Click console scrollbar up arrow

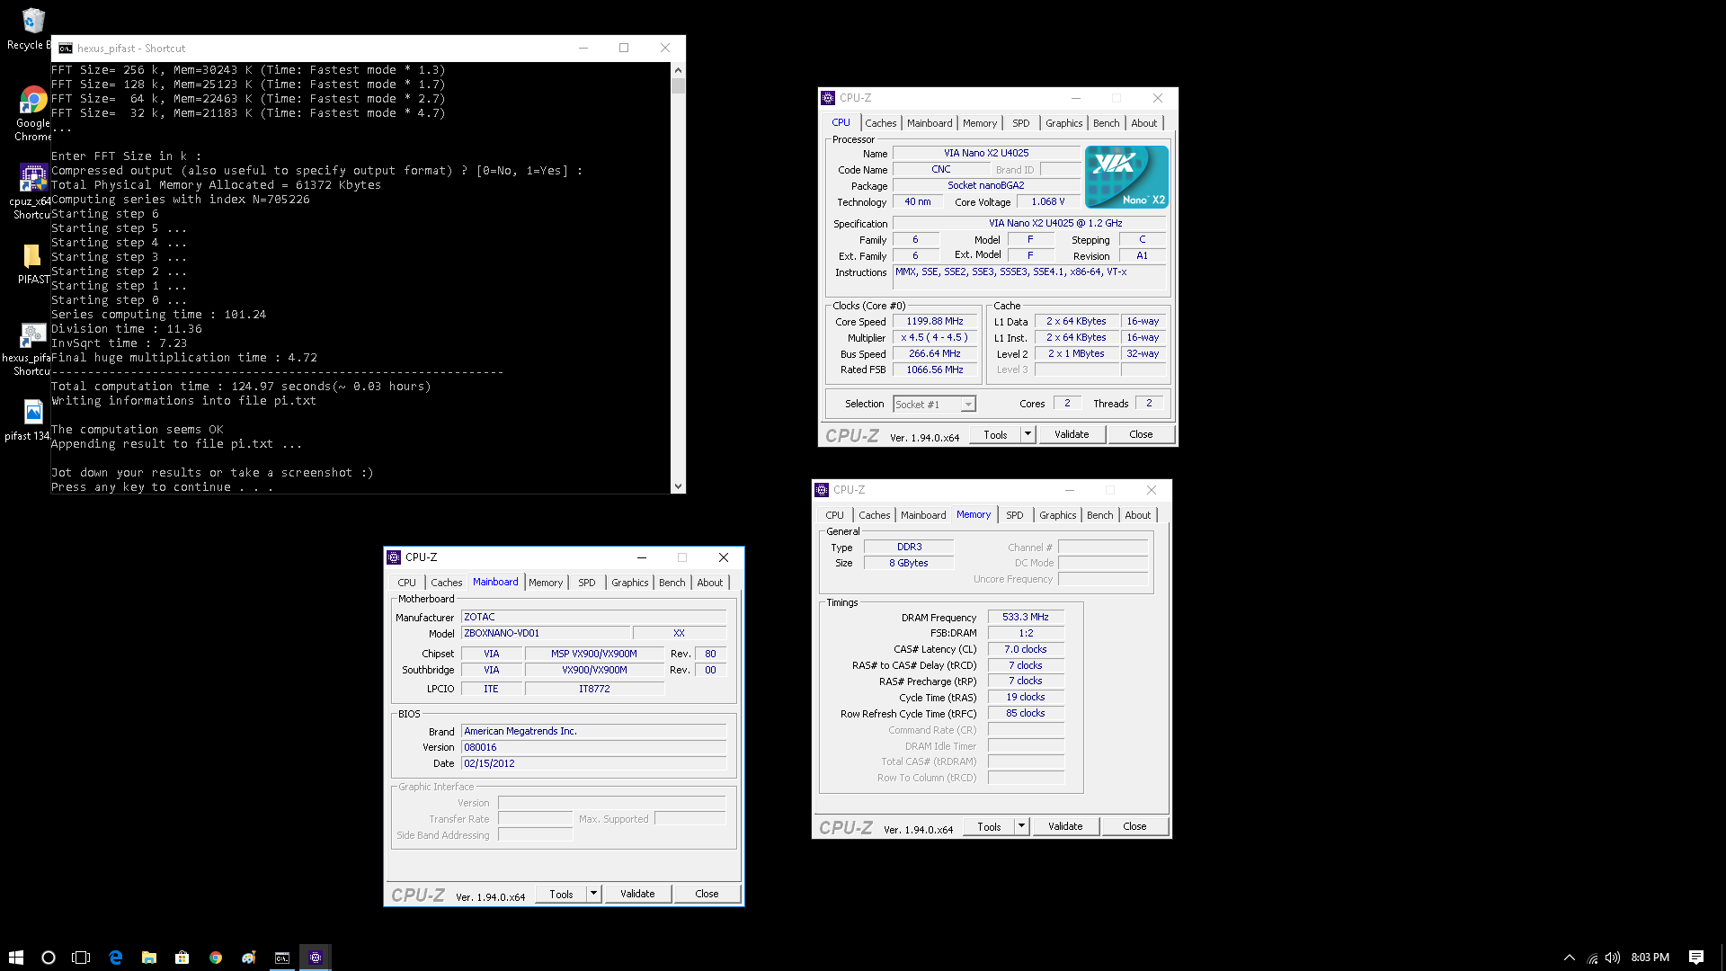pos(678,70)
